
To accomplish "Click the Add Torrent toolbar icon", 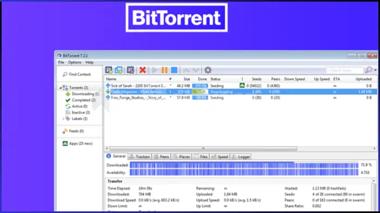I will tap(108, 70).
